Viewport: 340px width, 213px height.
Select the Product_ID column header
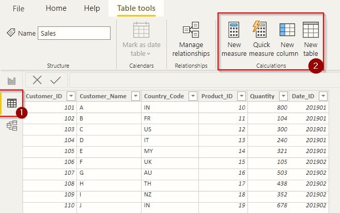point(217,96)
